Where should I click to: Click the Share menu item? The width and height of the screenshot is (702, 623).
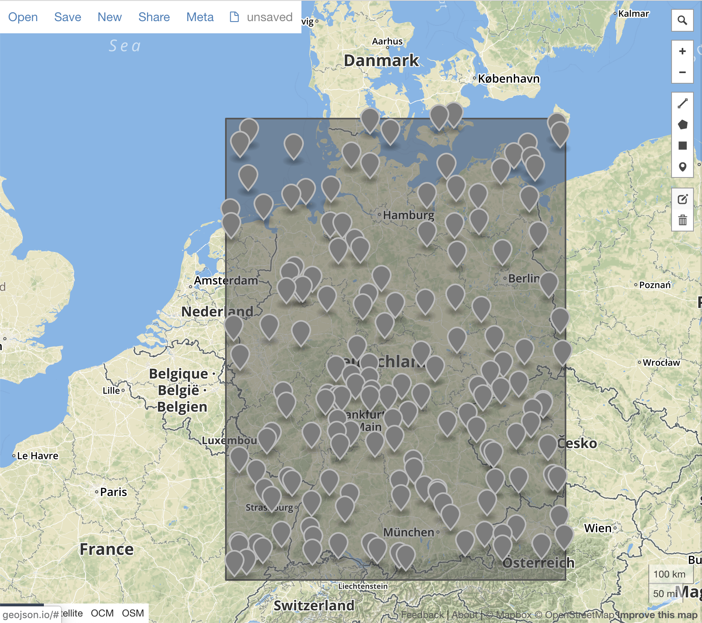click(x=154, y=17)
